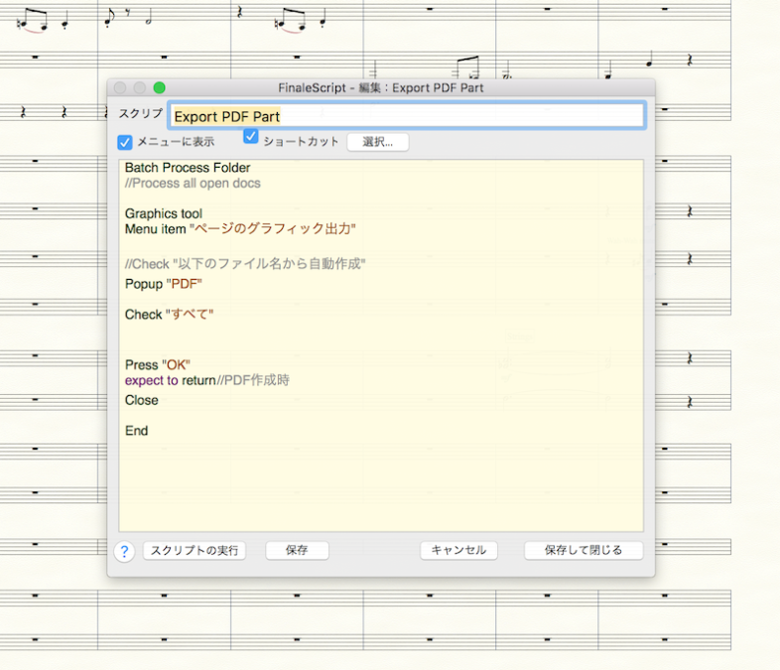Open shortcut chooser with 選択... button

(378, 142)
